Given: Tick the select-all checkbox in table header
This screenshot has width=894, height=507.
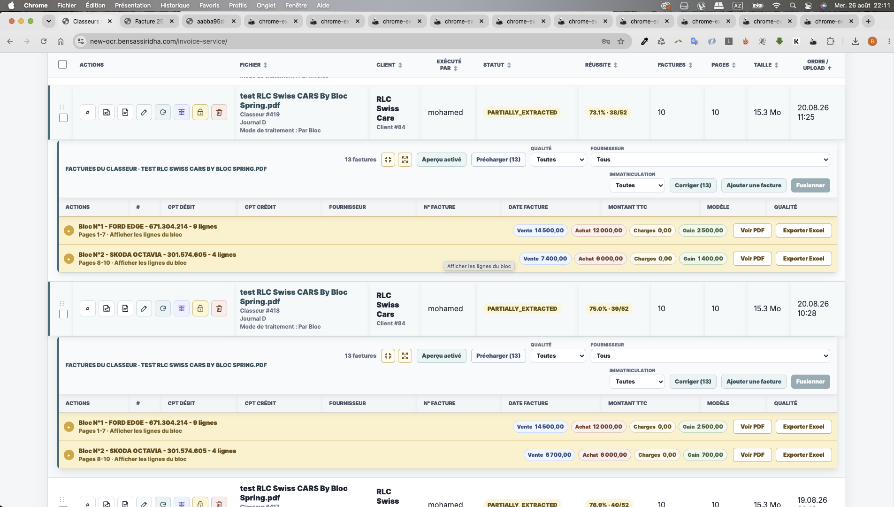Looking at the screenshot, I should 62,64.
